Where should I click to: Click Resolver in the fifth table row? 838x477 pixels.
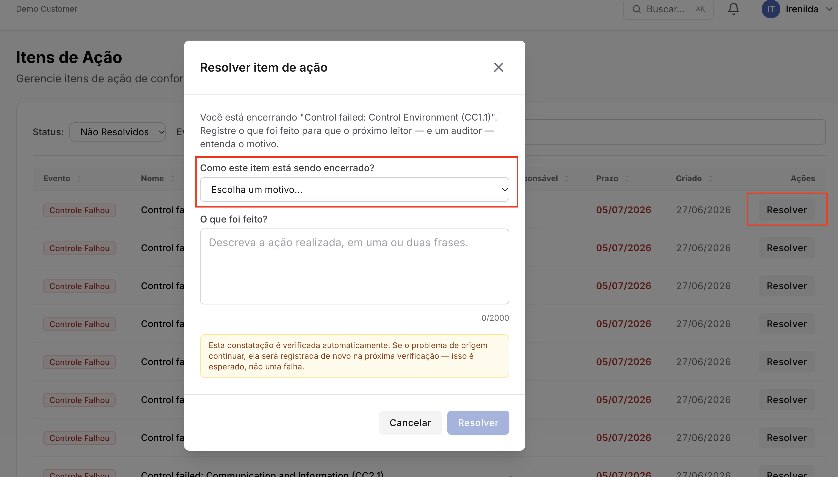787,362
